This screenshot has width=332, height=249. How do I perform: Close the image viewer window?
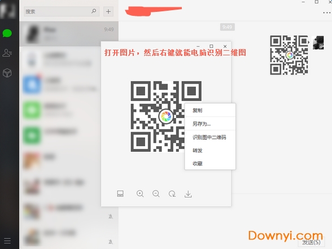(x=225, y=46)
